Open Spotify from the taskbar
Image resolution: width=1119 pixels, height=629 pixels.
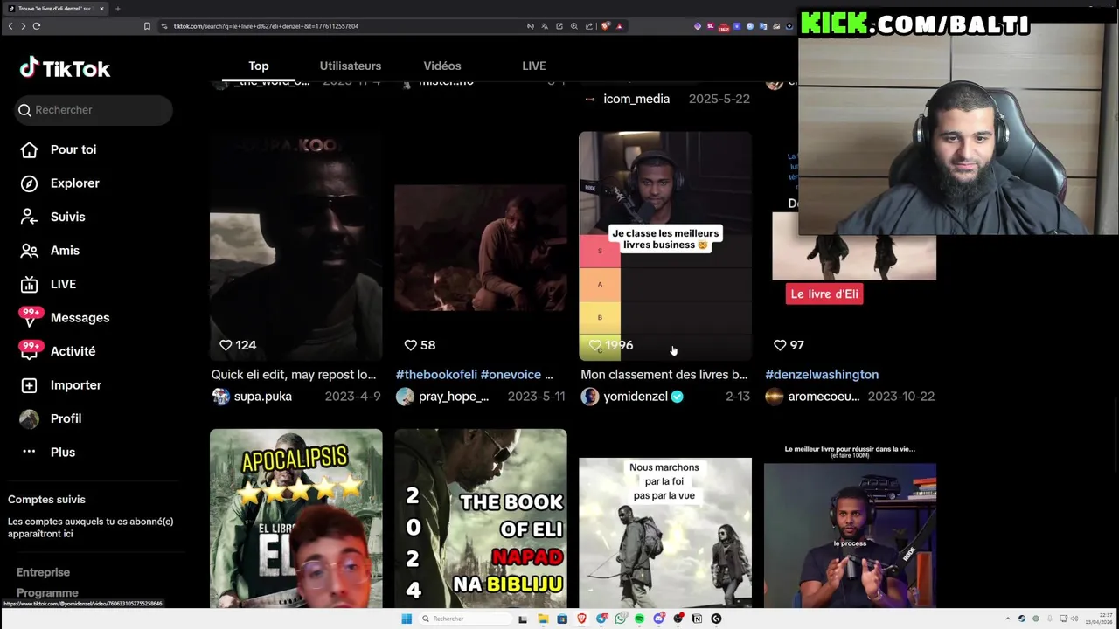point(639,619)
